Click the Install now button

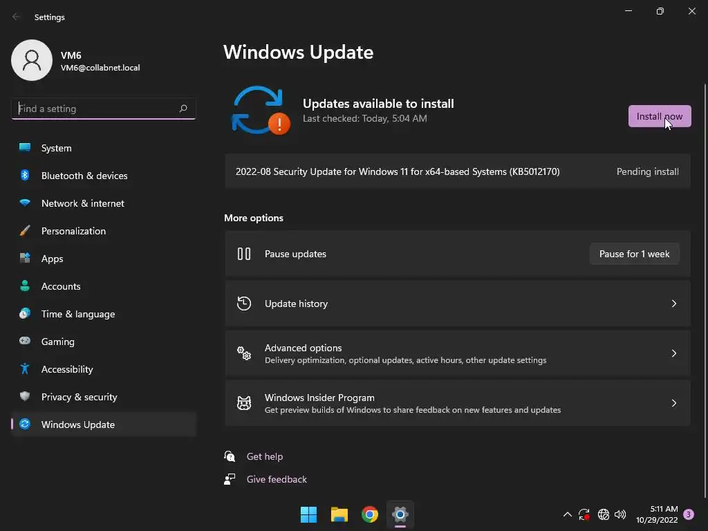pyautogui.click(x=660, y=116)
